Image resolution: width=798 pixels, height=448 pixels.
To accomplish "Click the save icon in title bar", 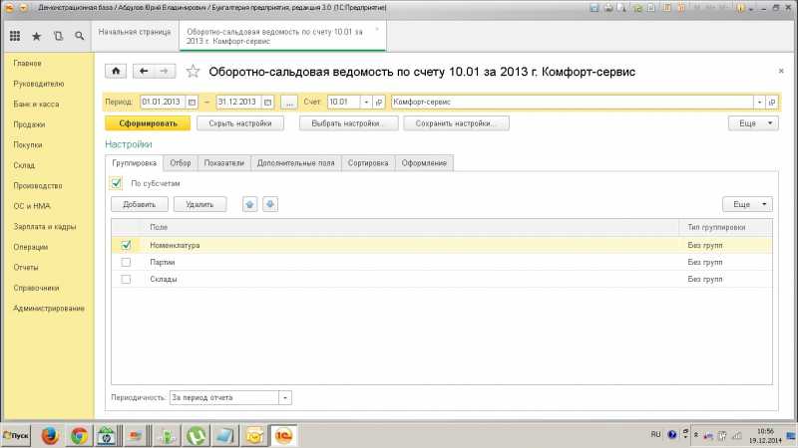I will 594,8.
